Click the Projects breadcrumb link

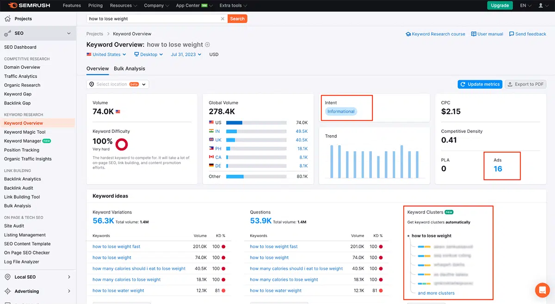(95, 34)
